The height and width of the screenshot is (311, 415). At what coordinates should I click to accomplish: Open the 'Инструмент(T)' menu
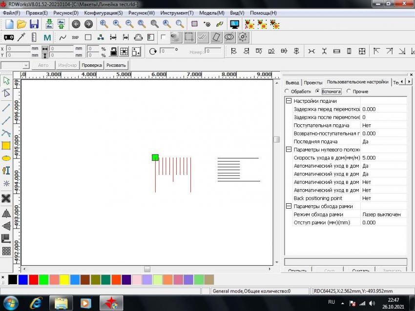177,13
